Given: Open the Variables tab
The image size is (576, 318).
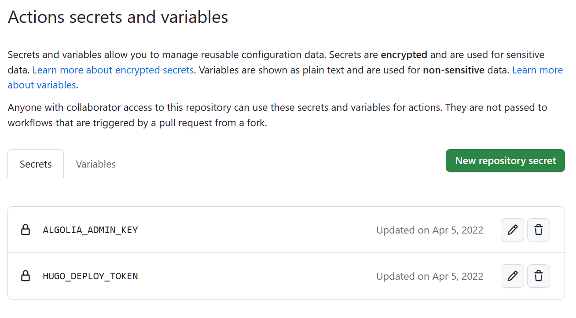Looking at the screenshot, I should coord(95,164).
